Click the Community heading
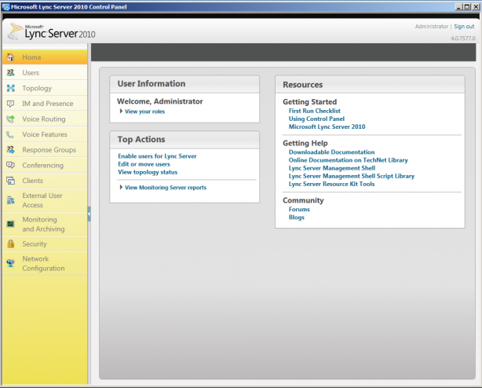Viewport: 482px width, 388px height. coord(303,200)
